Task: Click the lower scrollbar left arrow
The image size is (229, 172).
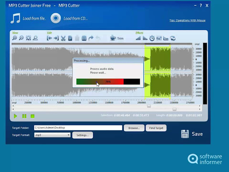Action: (13, 109)
